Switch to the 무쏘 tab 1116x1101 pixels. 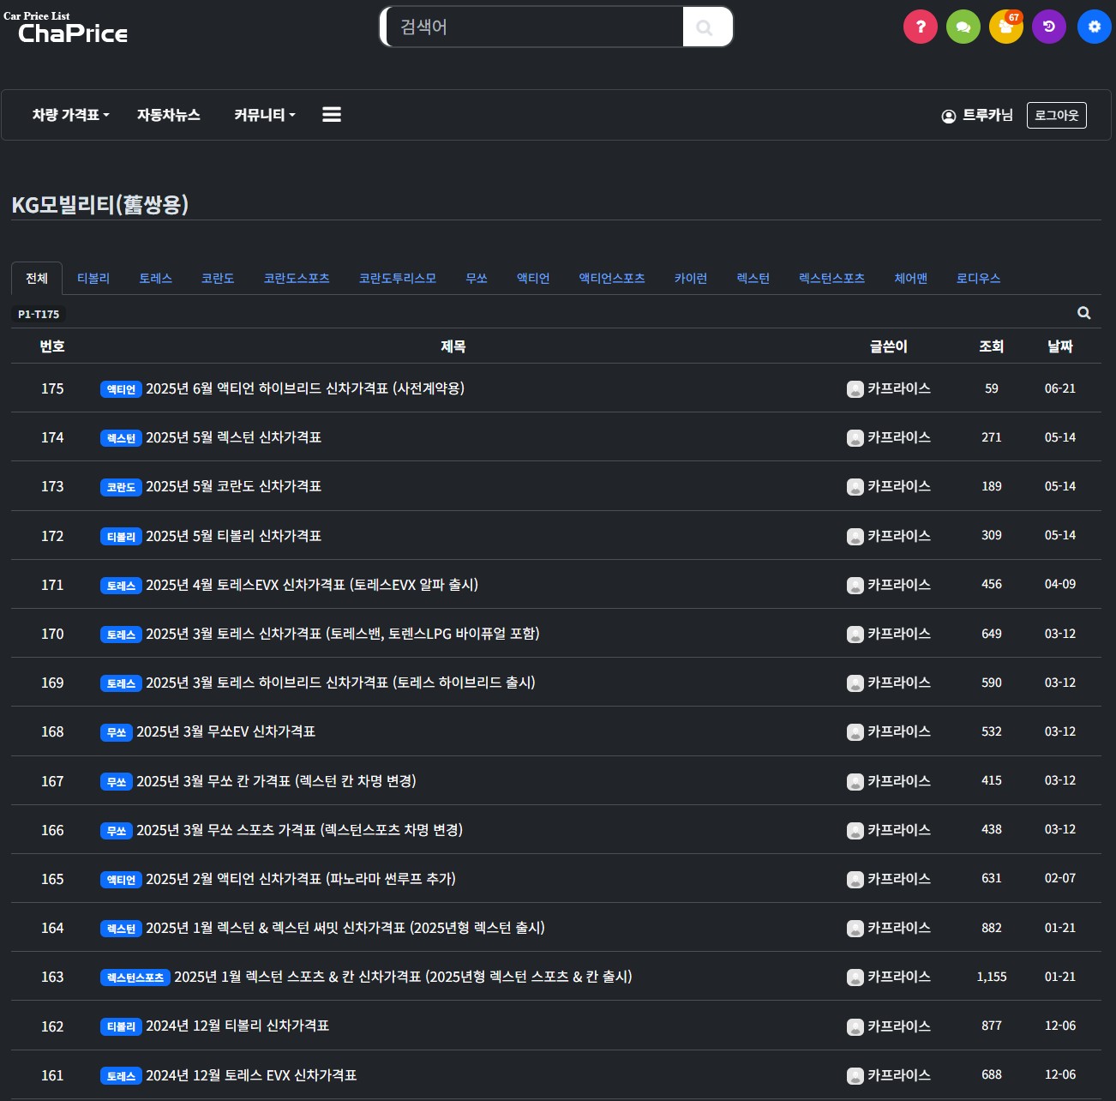[x=477, y=279]
